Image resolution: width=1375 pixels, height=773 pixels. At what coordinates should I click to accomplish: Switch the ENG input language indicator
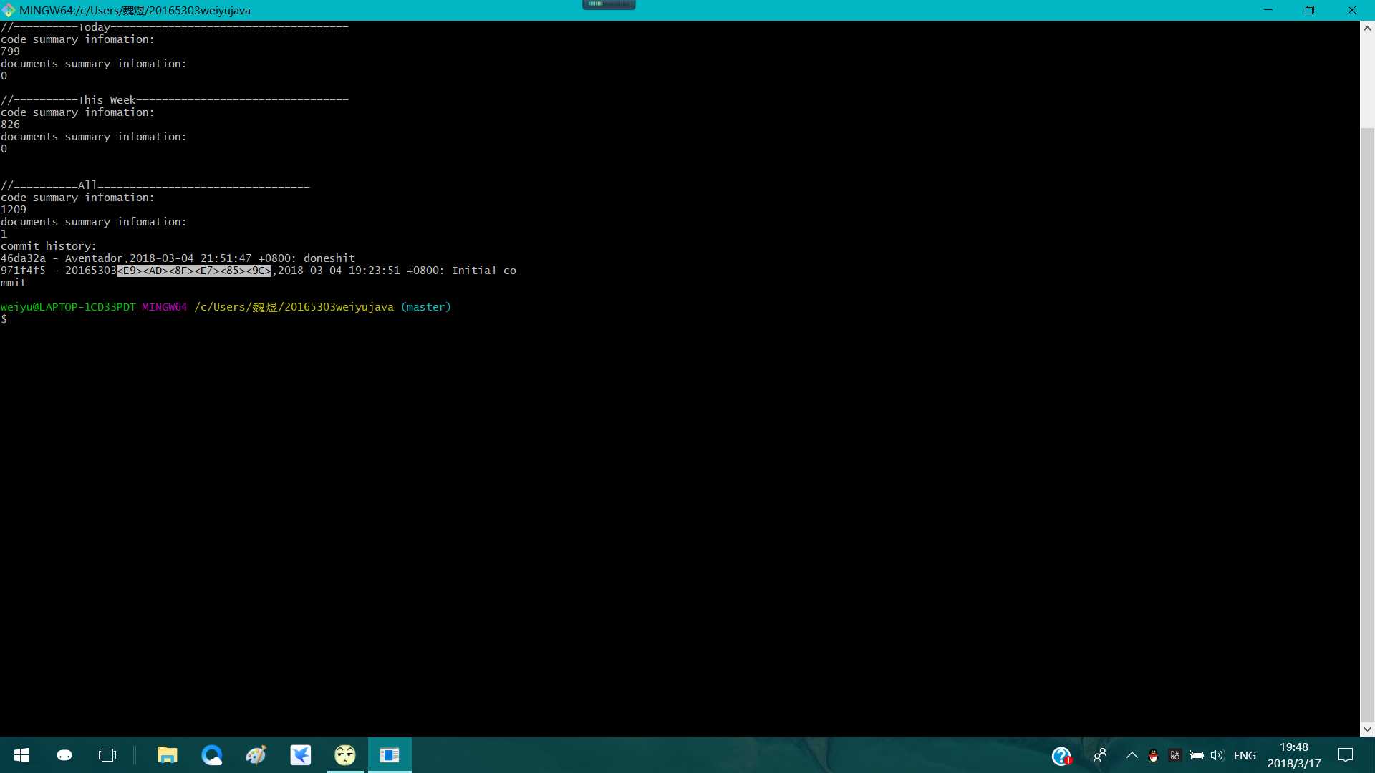[x=1245, y=755]
